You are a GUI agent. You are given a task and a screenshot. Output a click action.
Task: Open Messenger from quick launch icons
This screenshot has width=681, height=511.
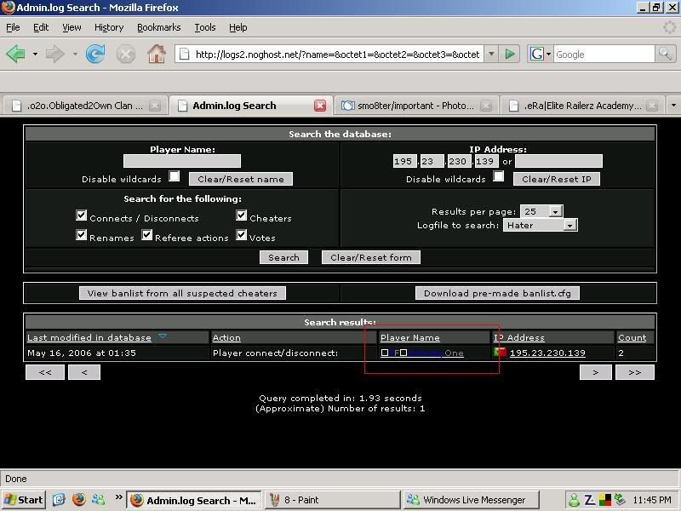(99, 500)
